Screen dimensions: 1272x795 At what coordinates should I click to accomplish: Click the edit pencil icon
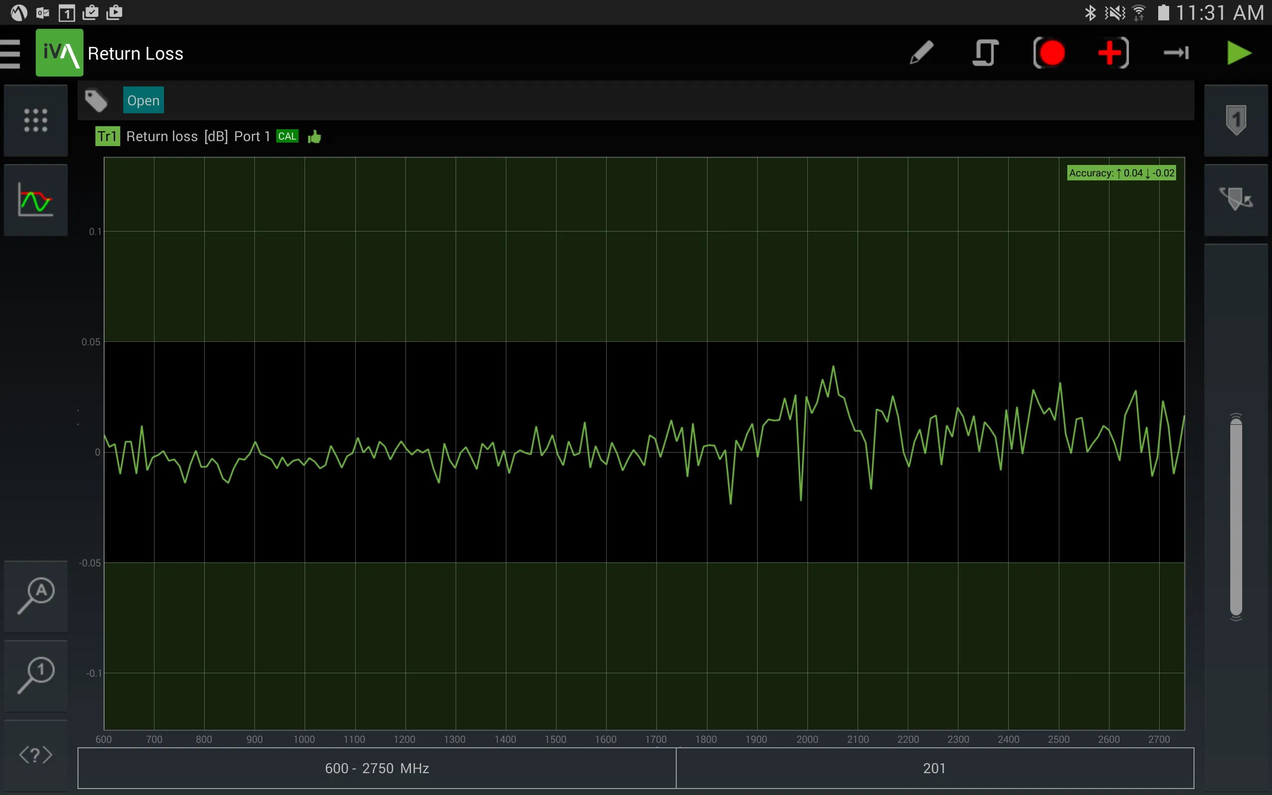point(921,52)
